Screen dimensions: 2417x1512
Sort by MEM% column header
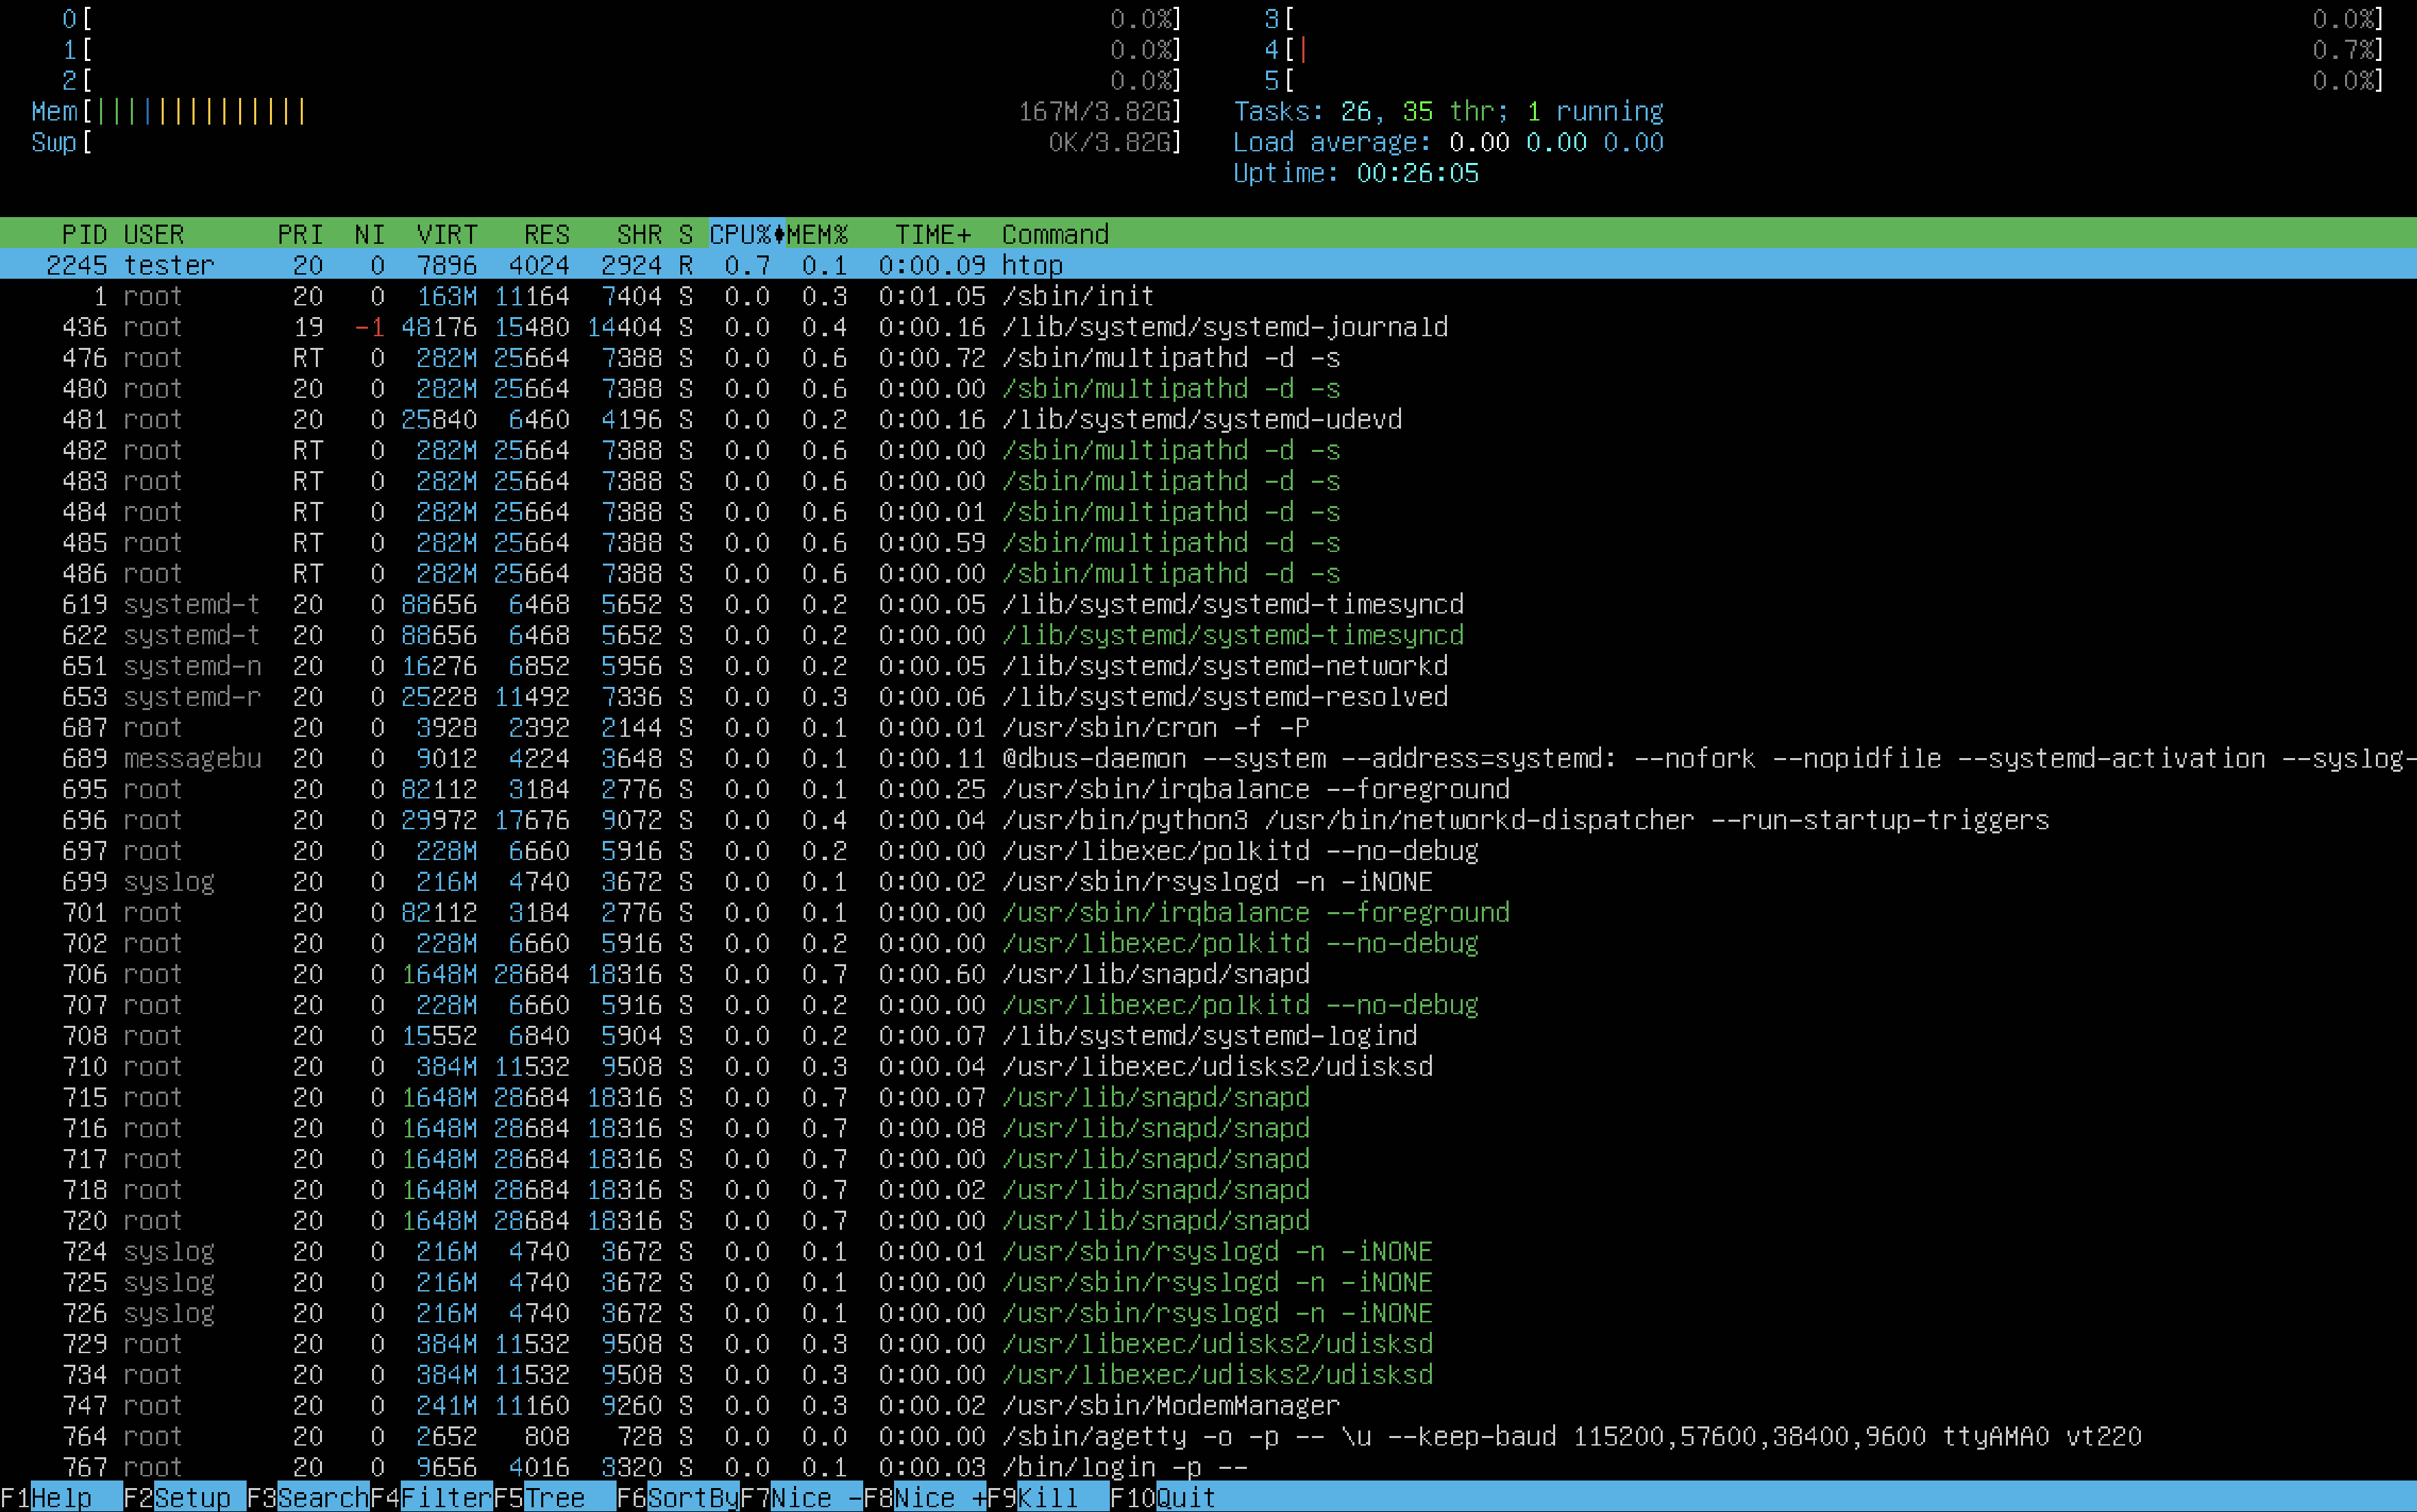[817, 234]
